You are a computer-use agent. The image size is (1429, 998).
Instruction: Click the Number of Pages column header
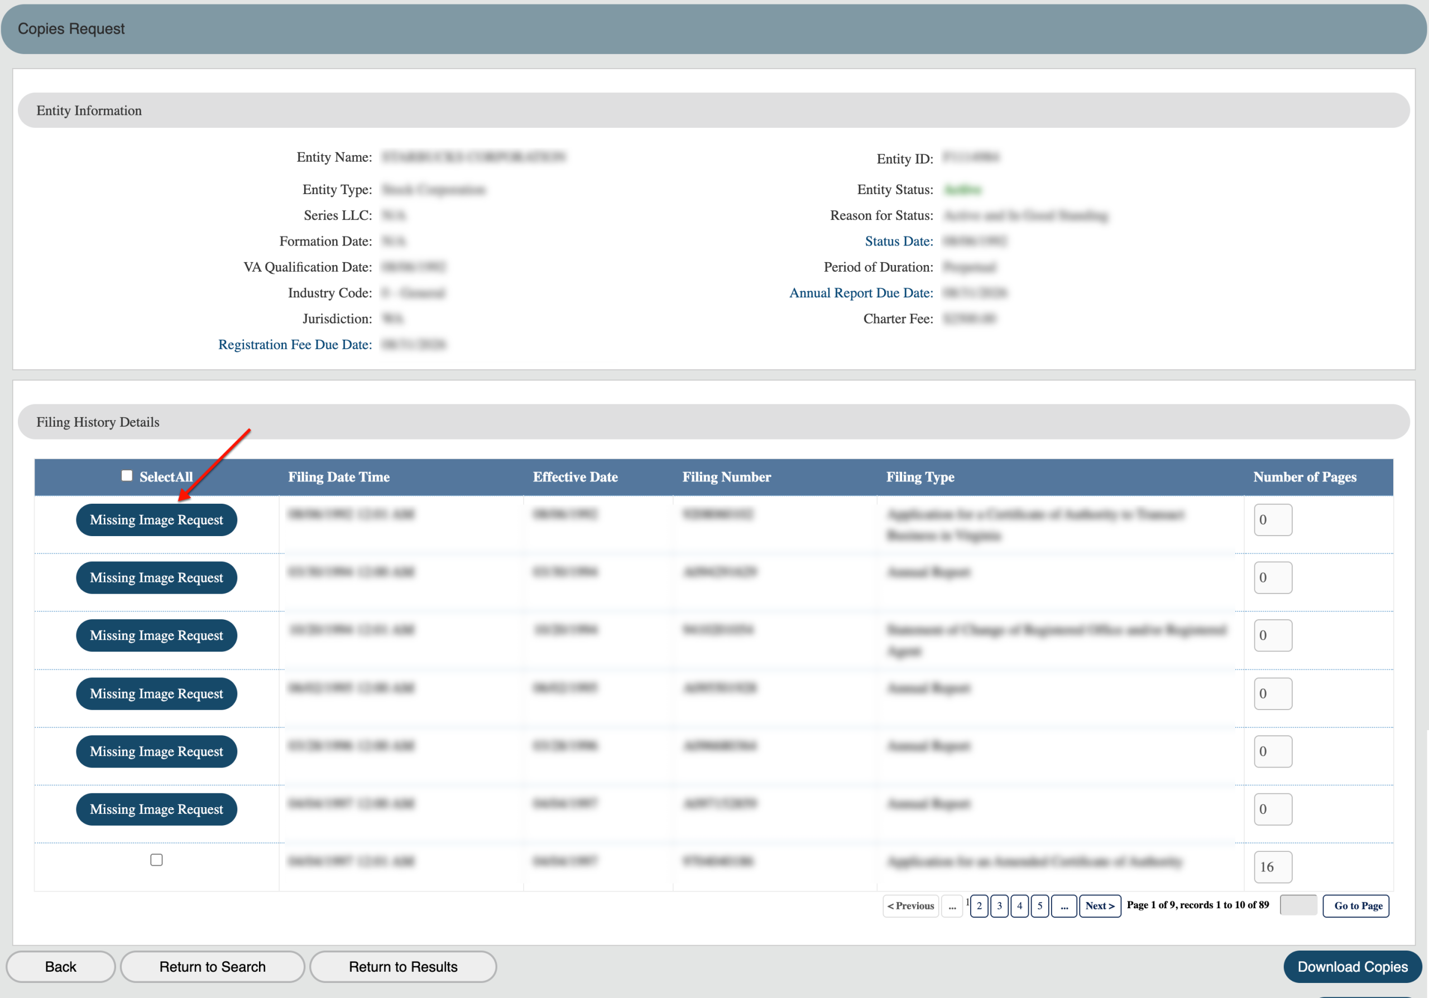[x=1305, y=477]
